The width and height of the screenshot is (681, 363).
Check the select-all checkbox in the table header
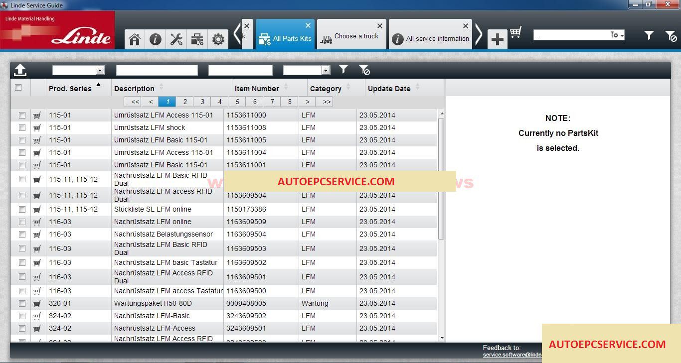point(18,87)
